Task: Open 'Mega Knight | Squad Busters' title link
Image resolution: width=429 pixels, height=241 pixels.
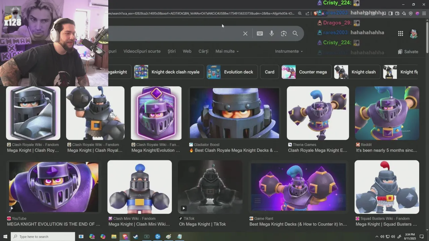Action: coord(386,224)
